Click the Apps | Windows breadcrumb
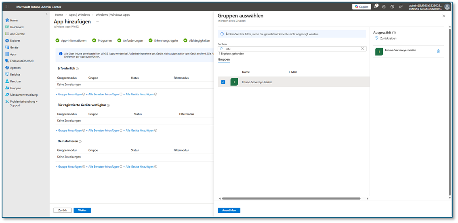 79,15
